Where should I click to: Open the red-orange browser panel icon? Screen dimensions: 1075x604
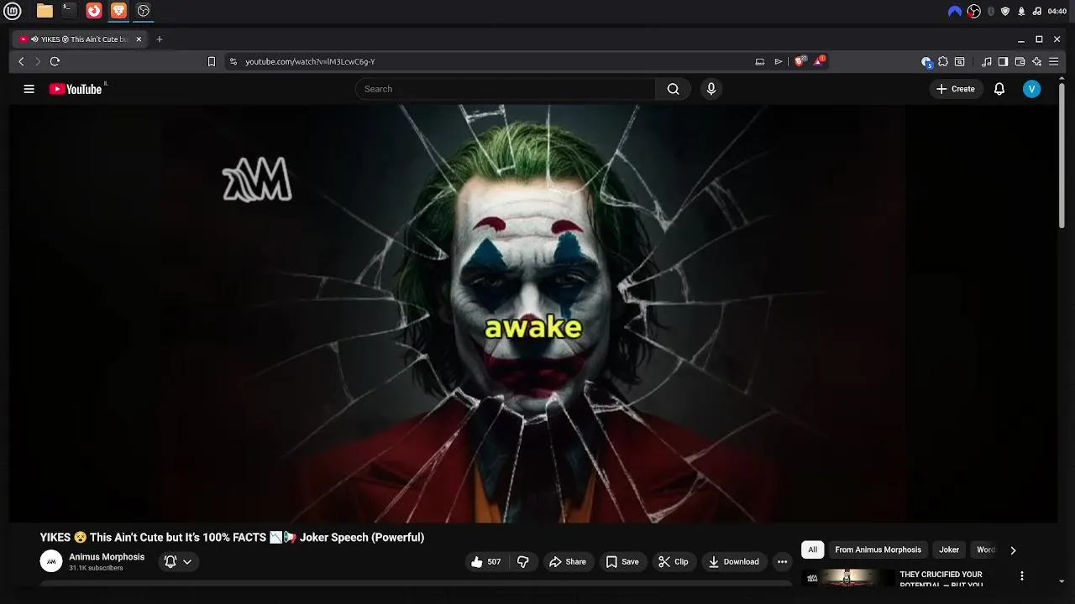coord(94,11)
